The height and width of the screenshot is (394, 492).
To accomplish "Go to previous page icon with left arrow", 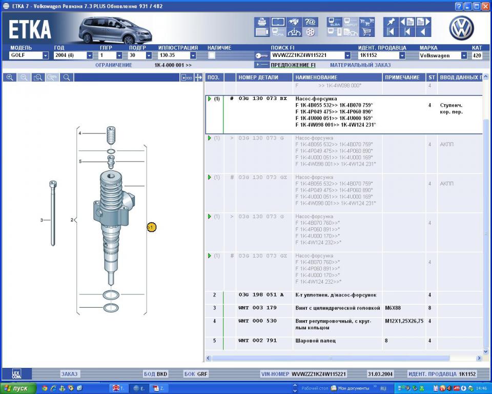I will coord(407,22).
